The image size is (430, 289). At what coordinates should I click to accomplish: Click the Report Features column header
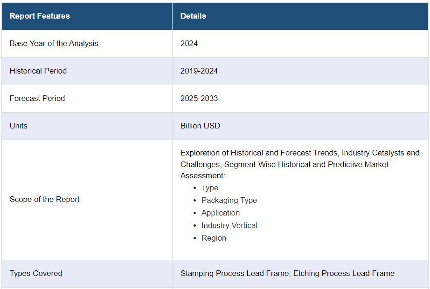coord(40,16)
